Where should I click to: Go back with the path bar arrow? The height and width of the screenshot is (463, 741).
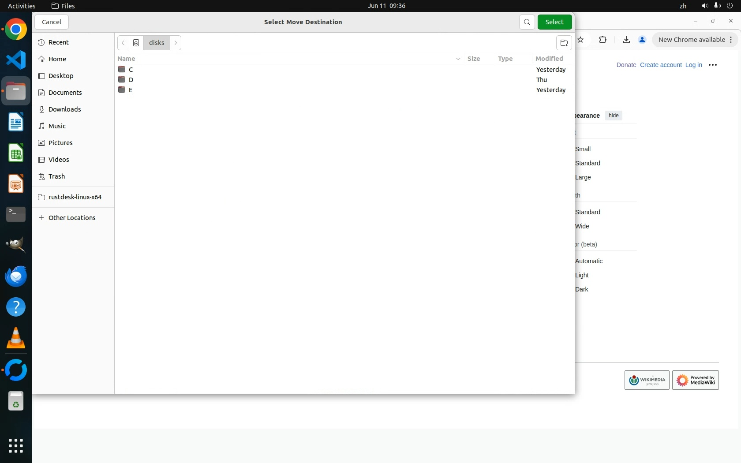[x=123, y=43]
